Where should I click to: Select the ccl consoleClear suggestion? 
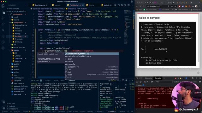[x=92, y=78]
